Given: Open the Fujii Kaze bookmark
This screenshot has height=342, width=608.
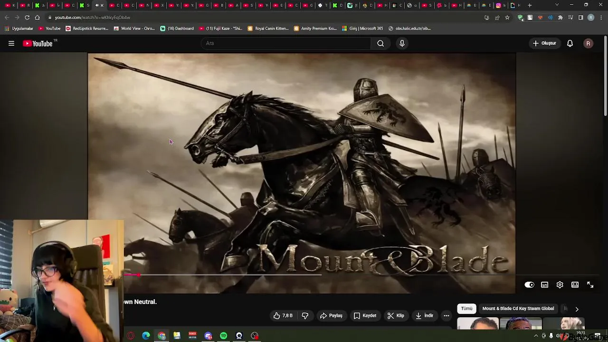Looking at the screenshot, I should (221, 28).
